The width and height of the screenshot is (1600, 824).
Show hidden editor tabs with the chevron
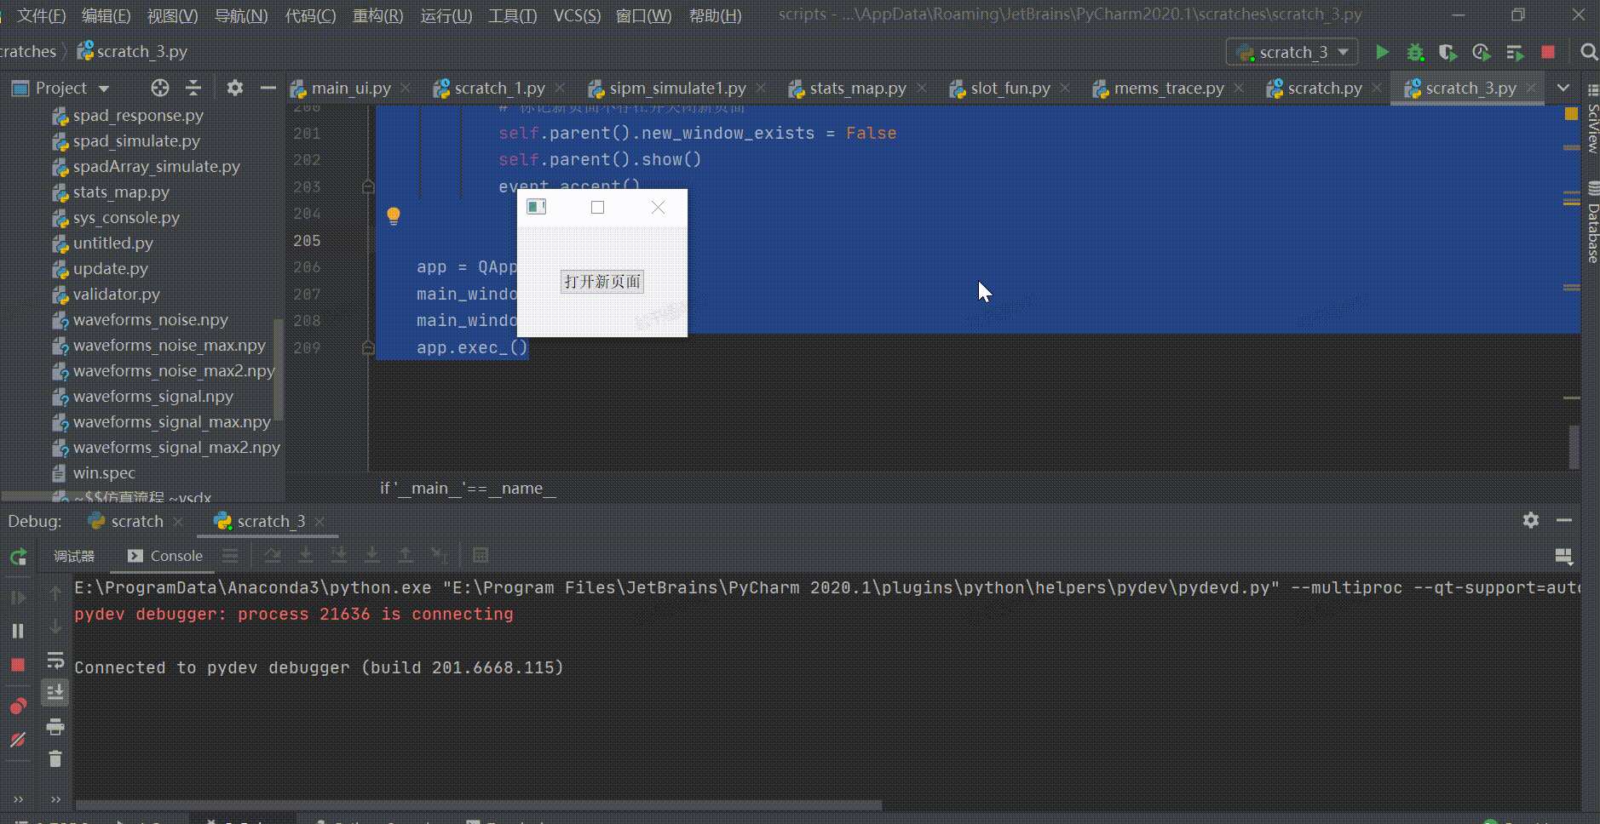[1565, 88]
